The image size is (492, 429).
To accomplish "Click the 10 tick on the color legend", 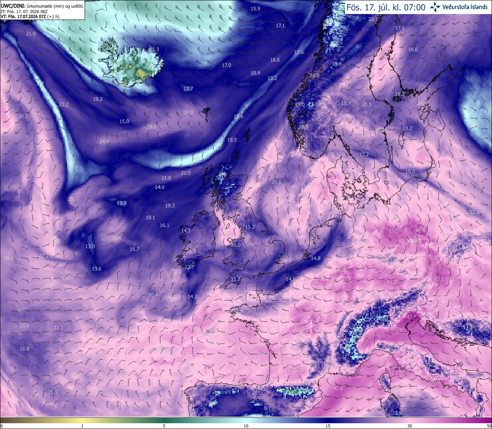I will tap(246, 426).
